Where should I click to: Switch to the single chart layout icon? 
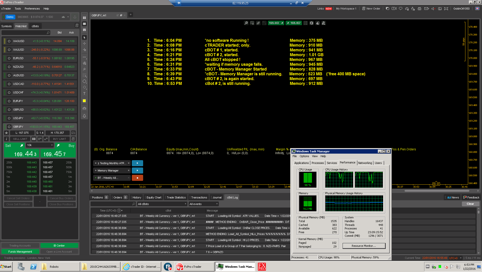[84, 24]
